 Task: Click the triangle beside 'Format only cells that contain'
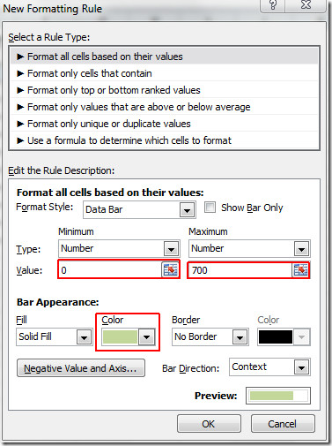[x=20, y=73]
